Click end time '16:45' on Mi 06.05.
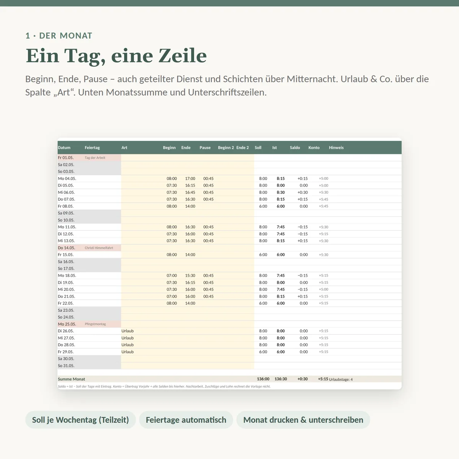Viewport: 459px width, 459px height. pos(190,192)
